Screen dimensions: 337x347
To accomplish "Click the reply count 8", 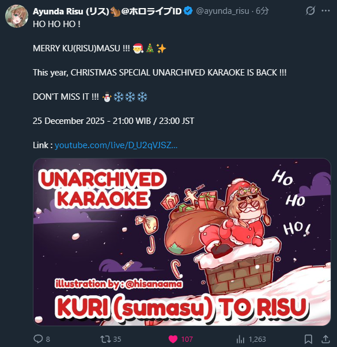I will [x=48, y=340].
